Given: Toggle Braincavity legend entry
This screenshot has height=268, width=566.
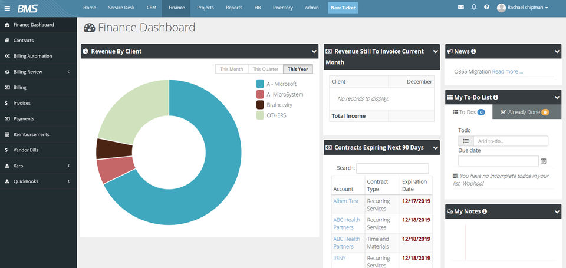Looking at the screenshot, I should [274, 105].
